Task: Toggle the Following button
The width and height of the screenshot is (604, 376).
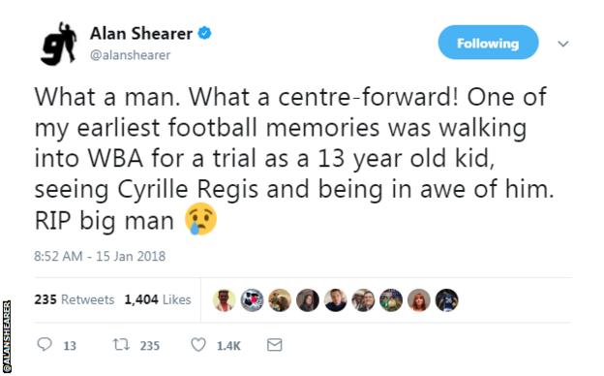Action: 488,43
